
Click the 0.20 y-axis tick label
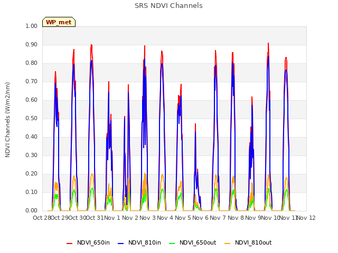click(x=32, y=173)
